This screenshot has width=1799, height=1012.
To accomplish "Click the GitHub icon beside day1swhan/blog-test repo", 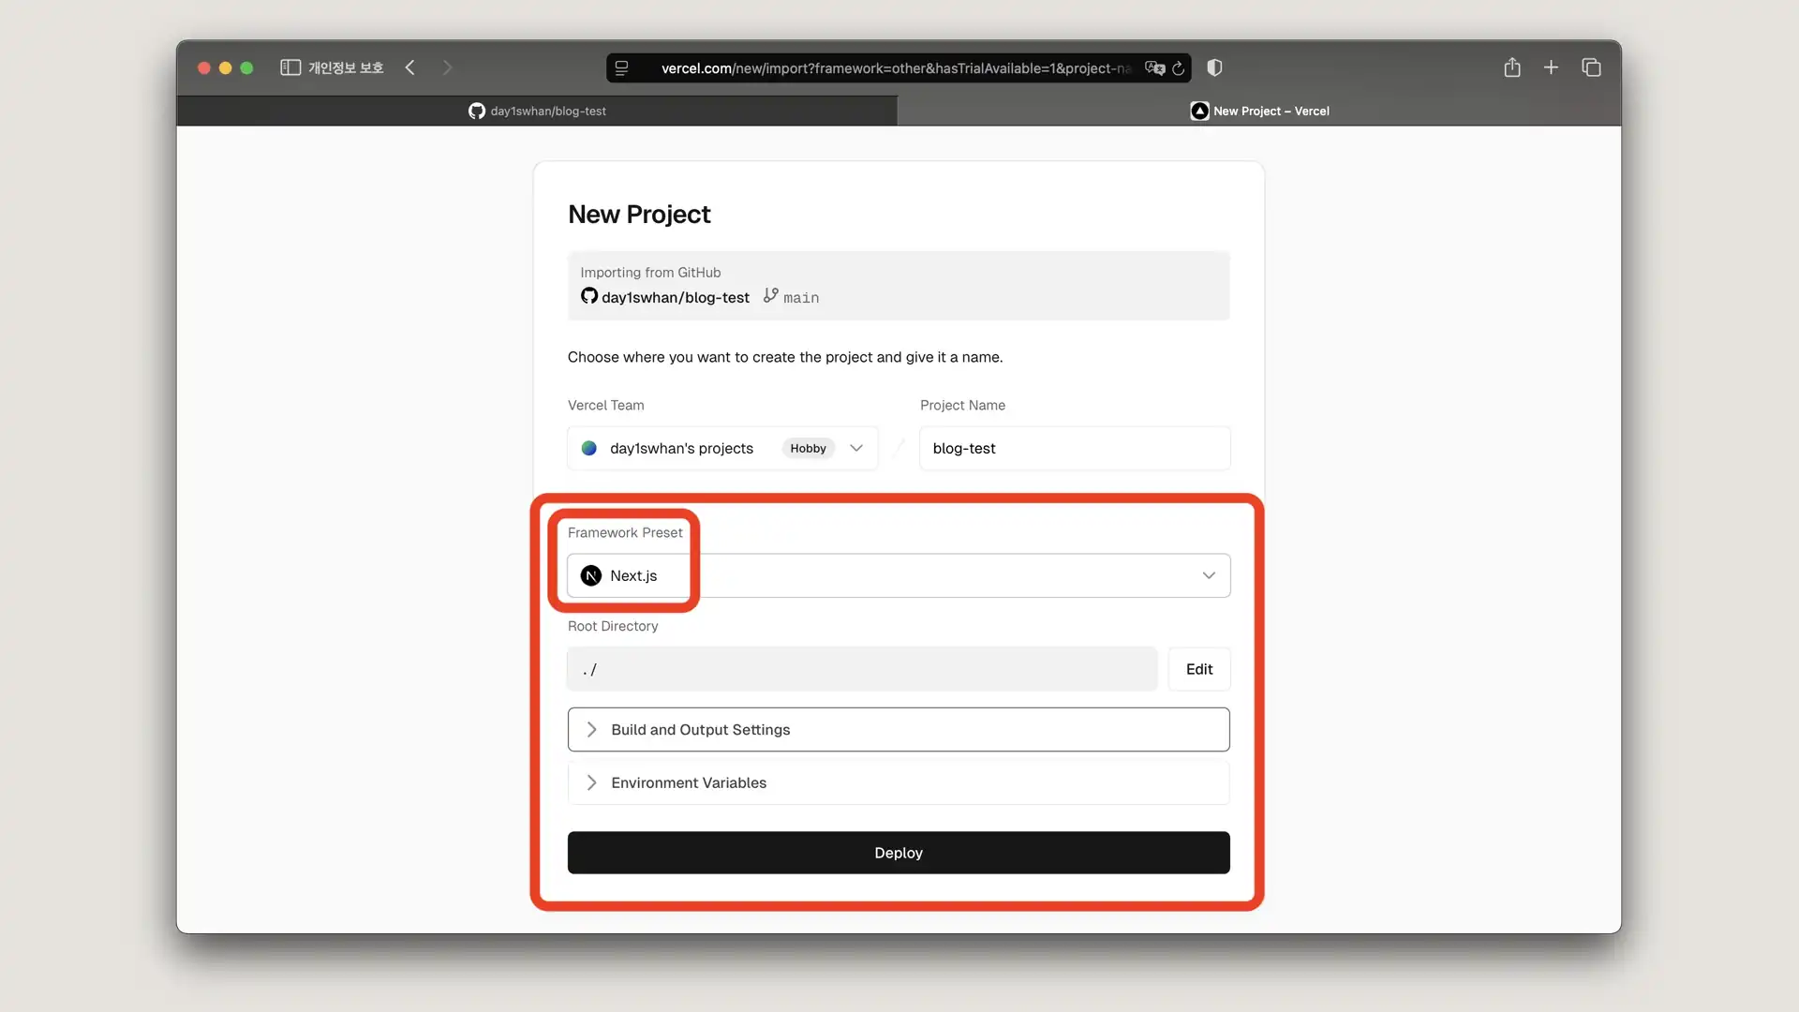I will click(589, 296).
